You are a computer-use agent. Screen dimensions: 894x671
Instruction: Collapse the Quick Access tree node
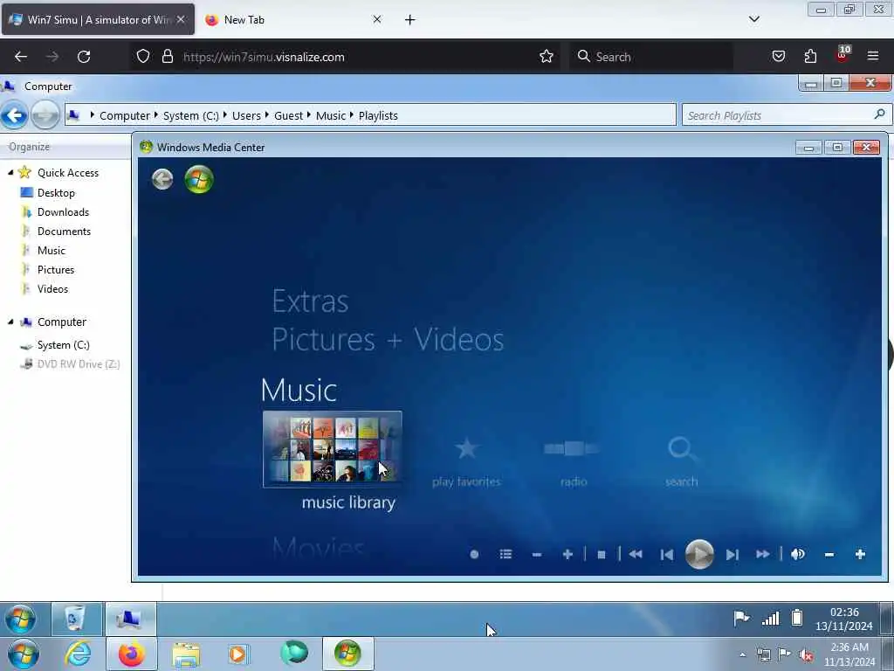tap(10, 172)
